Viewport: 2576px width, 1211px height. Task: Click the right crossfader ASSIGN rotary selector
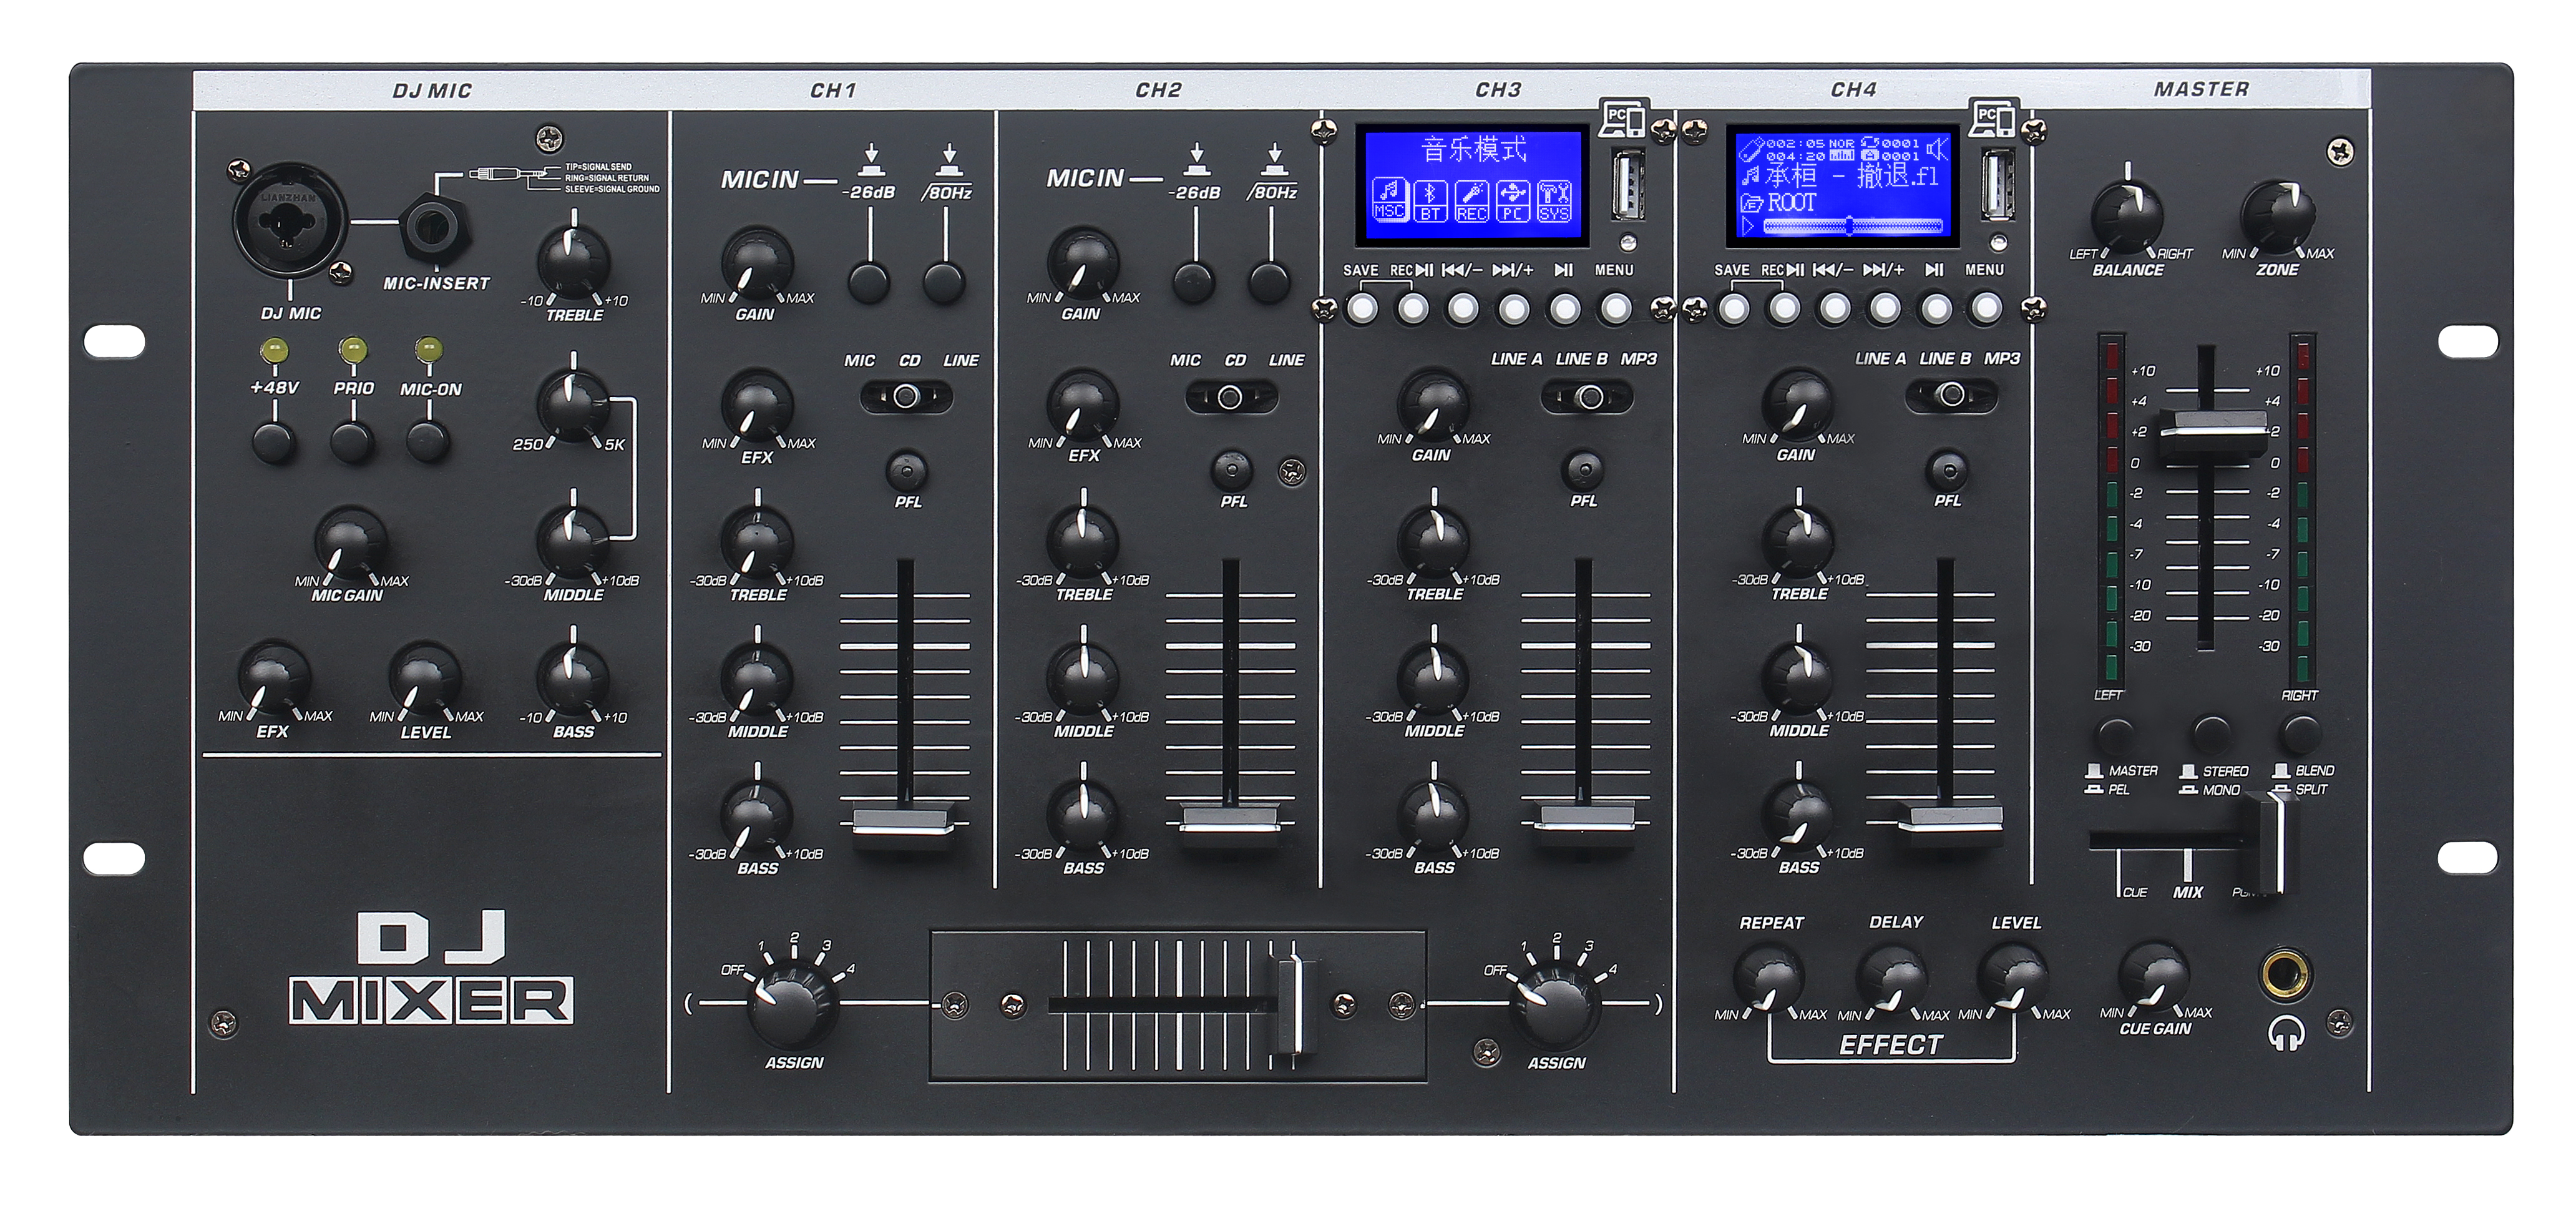pos(1555,1003)
